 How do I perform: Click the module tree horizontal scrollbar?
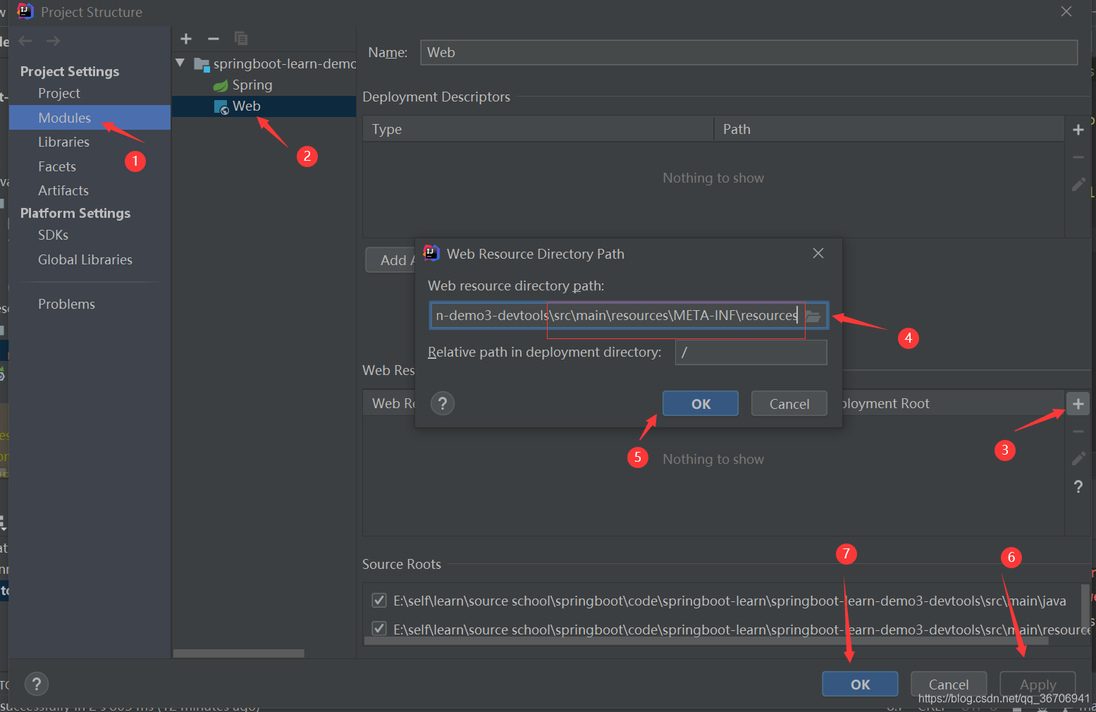tap(239, 653)
